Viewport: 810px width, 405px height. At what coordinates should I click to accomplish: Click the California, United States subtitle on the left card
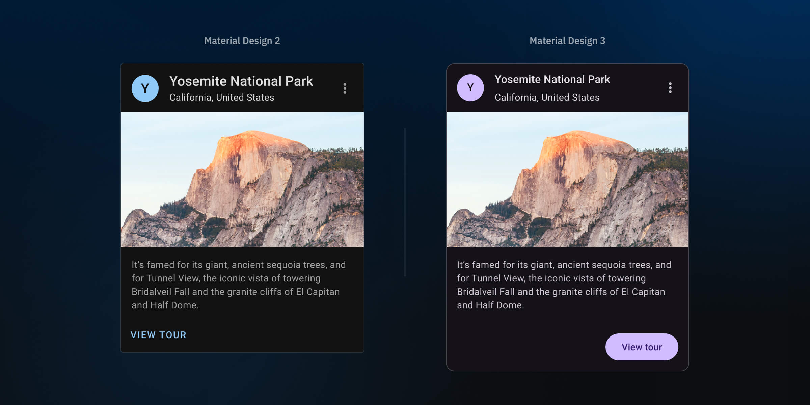222,98
